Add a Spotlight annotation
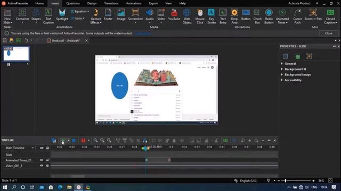The image size is (341, 191). coord(62,15)
